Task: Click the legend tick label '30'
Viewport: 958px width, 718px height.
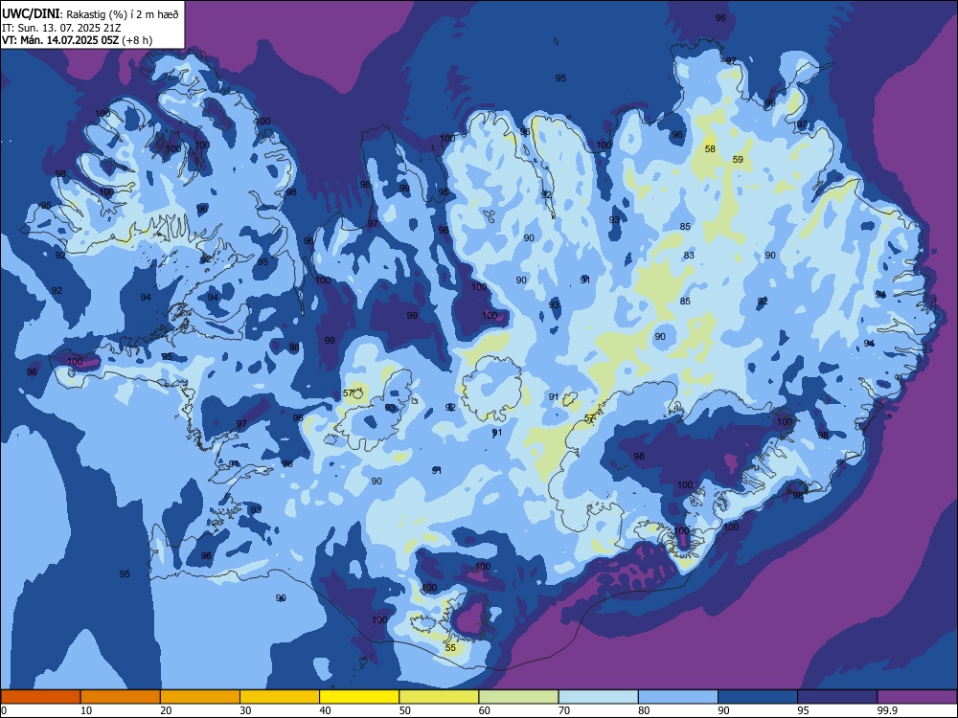Action: pyautogui.click(x=245, y=710)
